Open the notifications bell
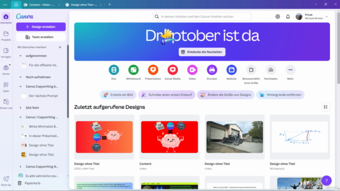 pos(288,16)
